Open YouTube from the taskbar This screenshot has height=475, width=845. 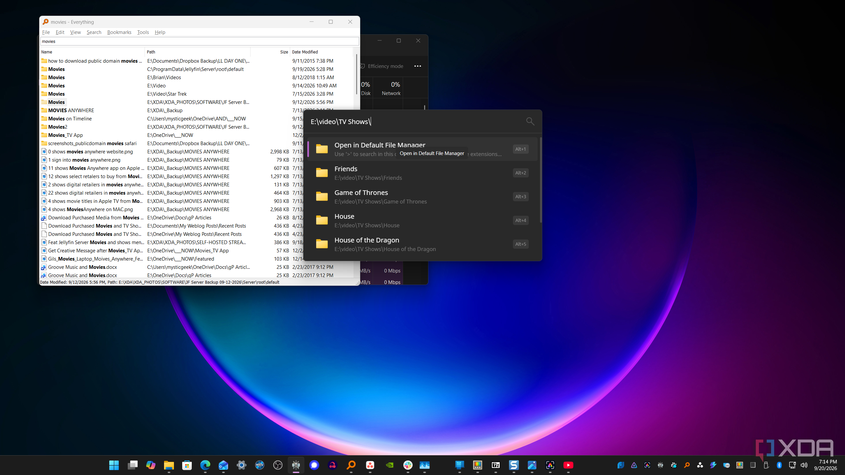568,465
